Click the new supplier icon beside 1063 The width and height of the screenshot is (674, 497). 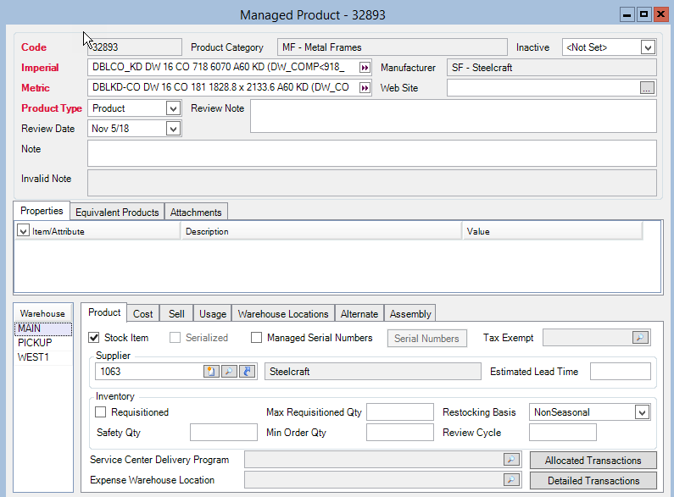(211, 372)
